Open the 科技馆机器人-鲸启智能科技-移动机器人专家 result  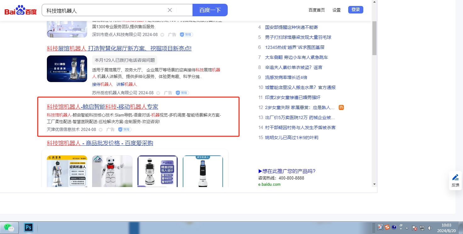(x=103, y=107)
